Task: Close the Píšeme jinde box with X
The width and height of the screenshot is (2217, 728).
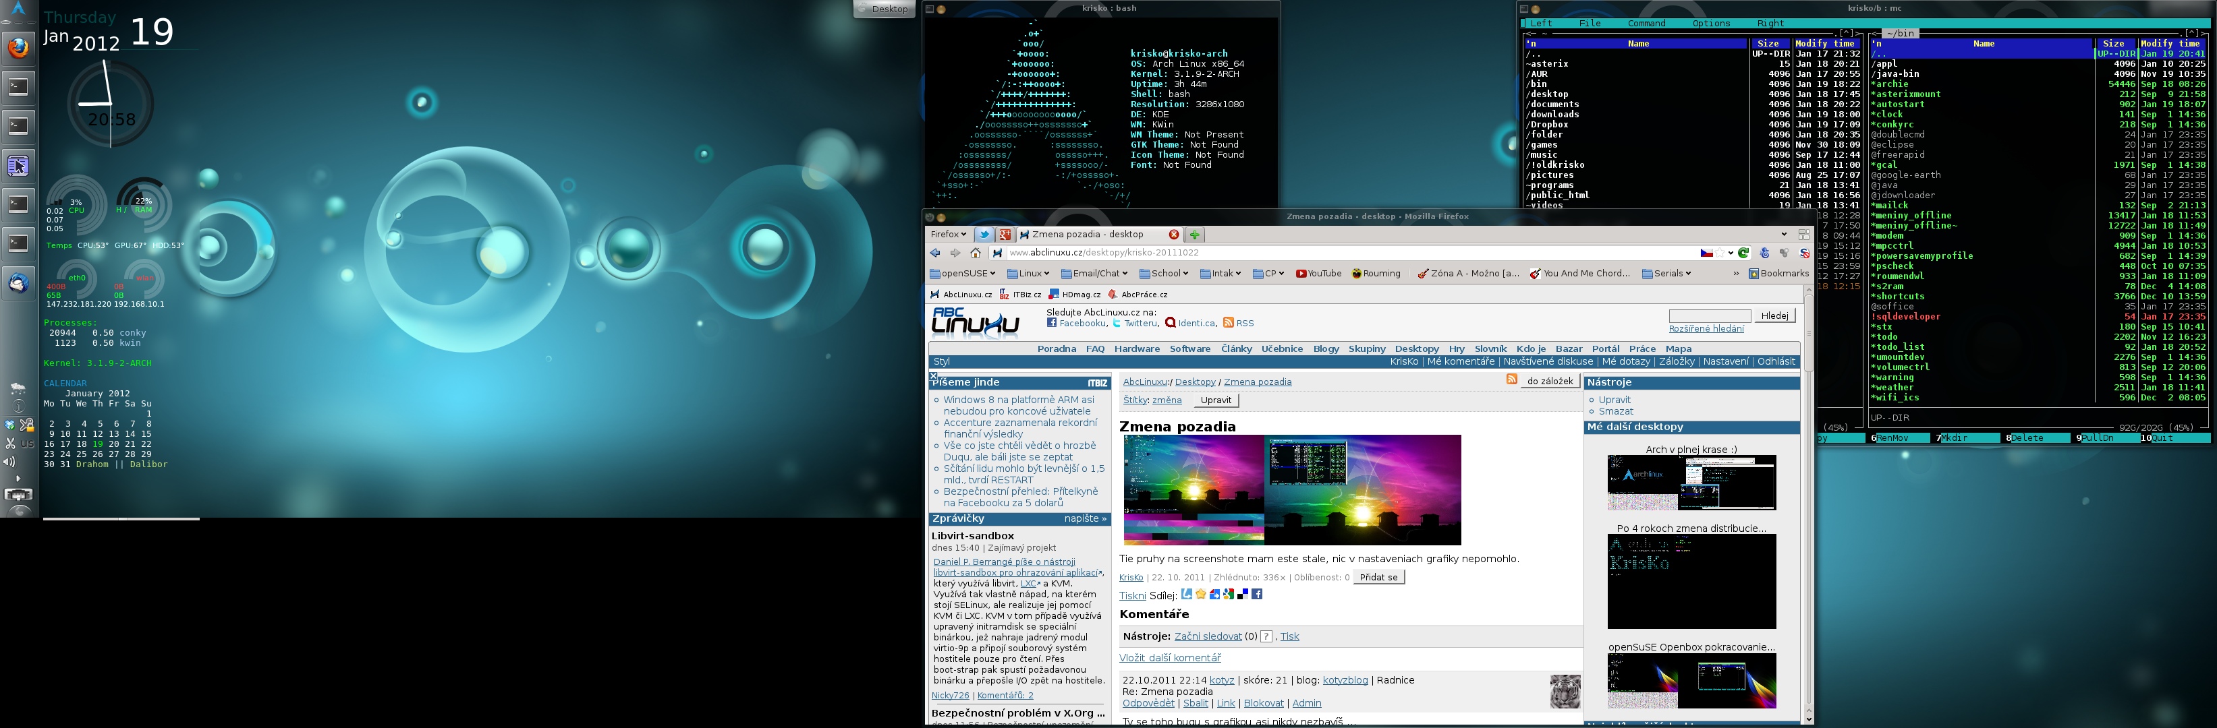Action: (933, 375)
